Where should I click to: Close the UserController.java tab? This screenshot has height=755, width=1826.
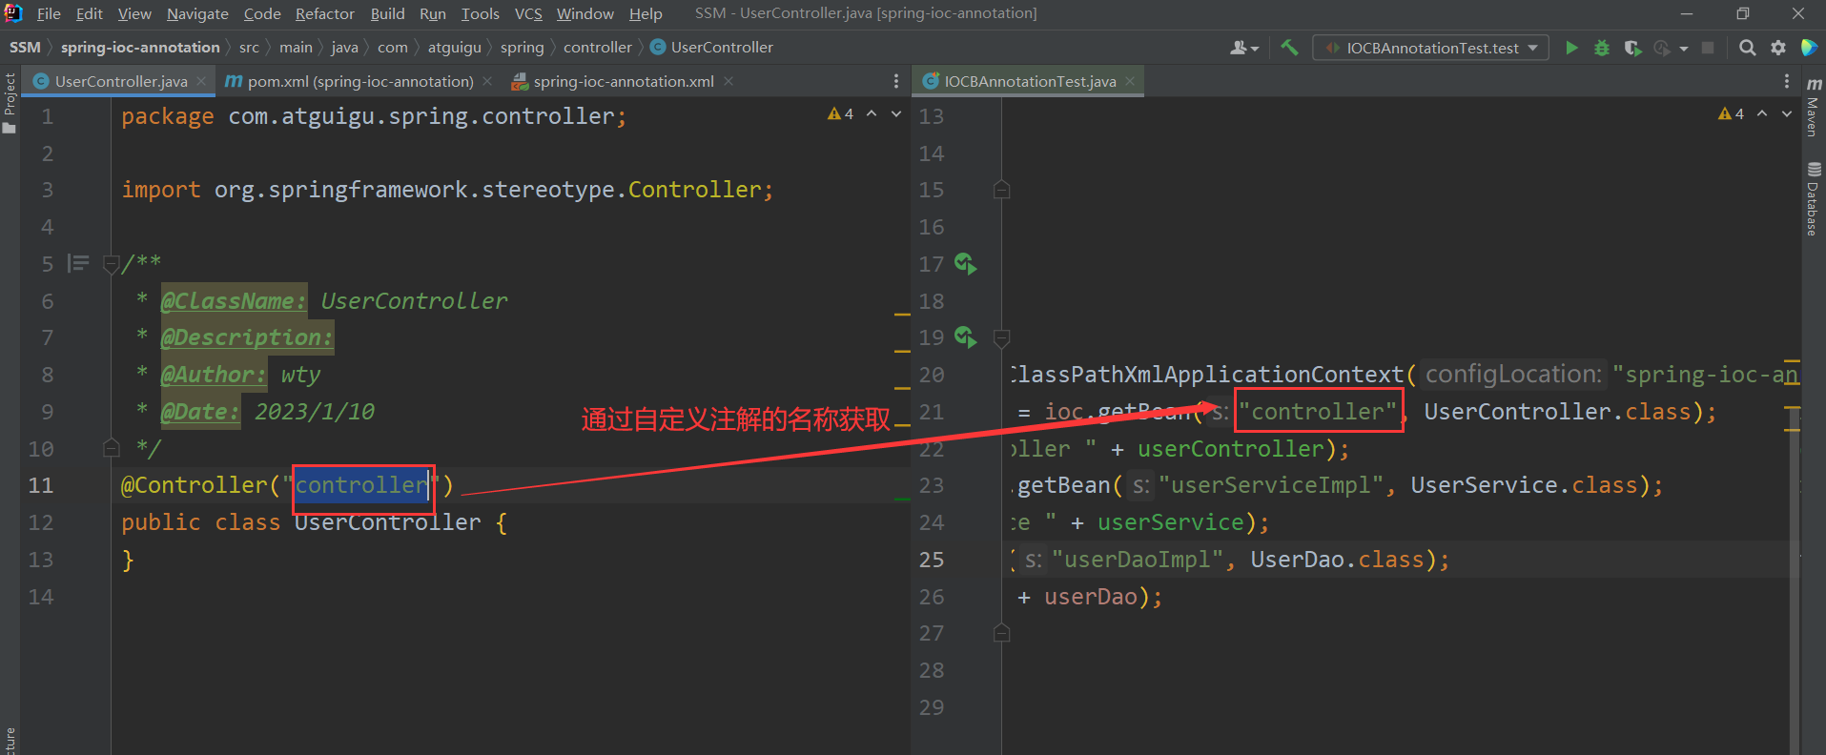tap(201, 82)
